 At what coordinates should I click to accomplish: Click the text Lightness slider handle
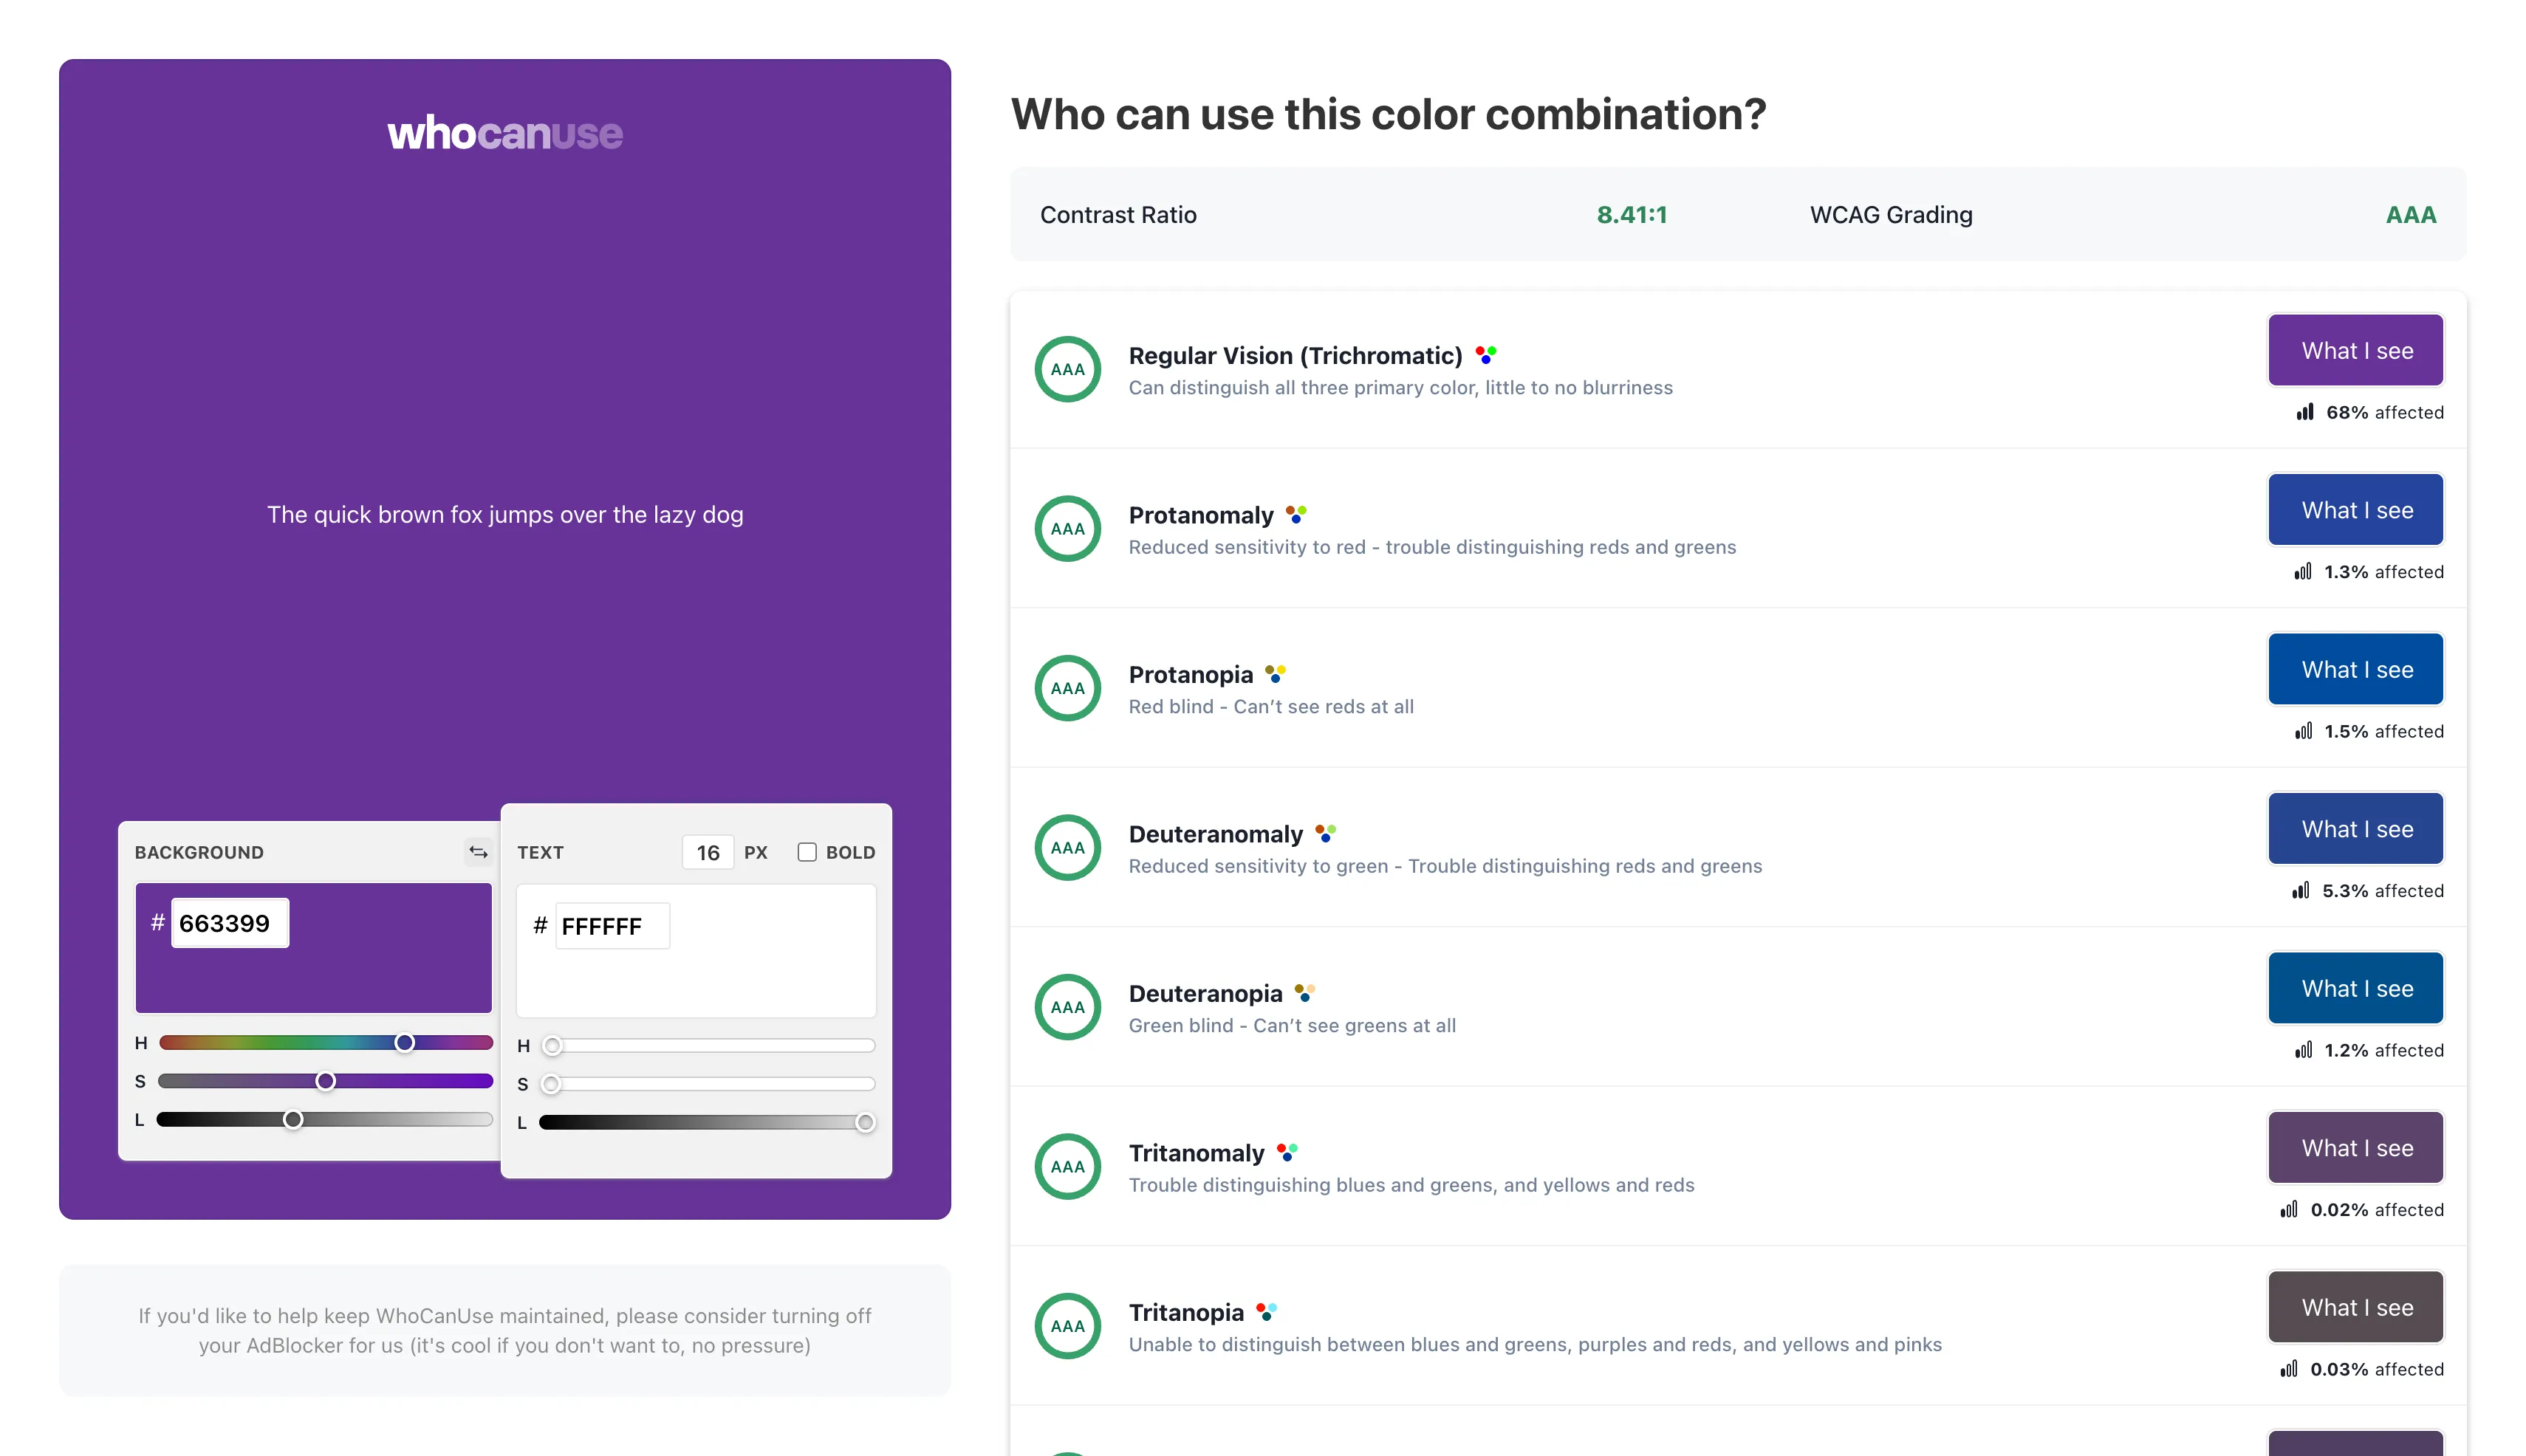(866, 1123)
